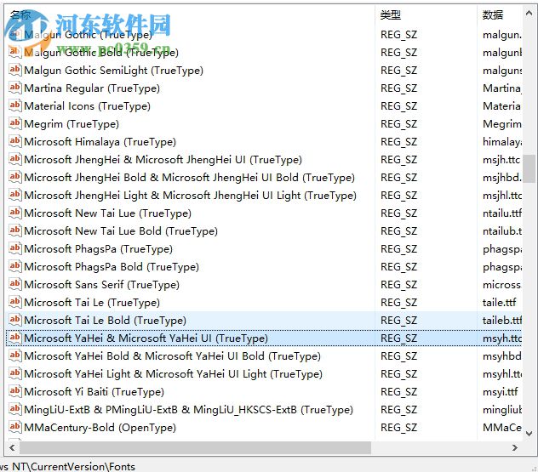Select Martina Regular (TrueType) value name
Viewport: 538px width, 472px height.
(92, 88)
